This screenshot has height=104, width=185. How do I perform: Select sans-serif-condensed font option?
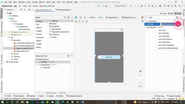tap(166, 45)
